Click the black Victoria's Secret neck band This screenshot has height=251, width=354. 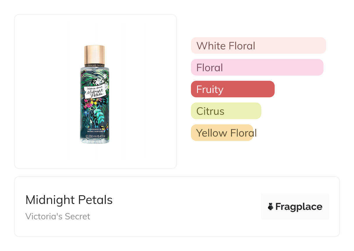94,65
